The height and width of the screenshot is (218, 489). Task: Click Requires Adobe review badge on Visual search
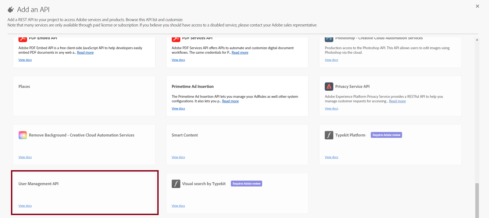coord(246,184)
